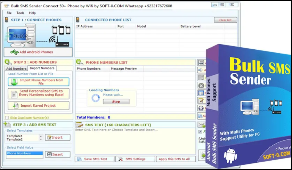Enable Skip Duplicate Number(s) checkbox
Screen dimensions: 292x170
(7, 118)
